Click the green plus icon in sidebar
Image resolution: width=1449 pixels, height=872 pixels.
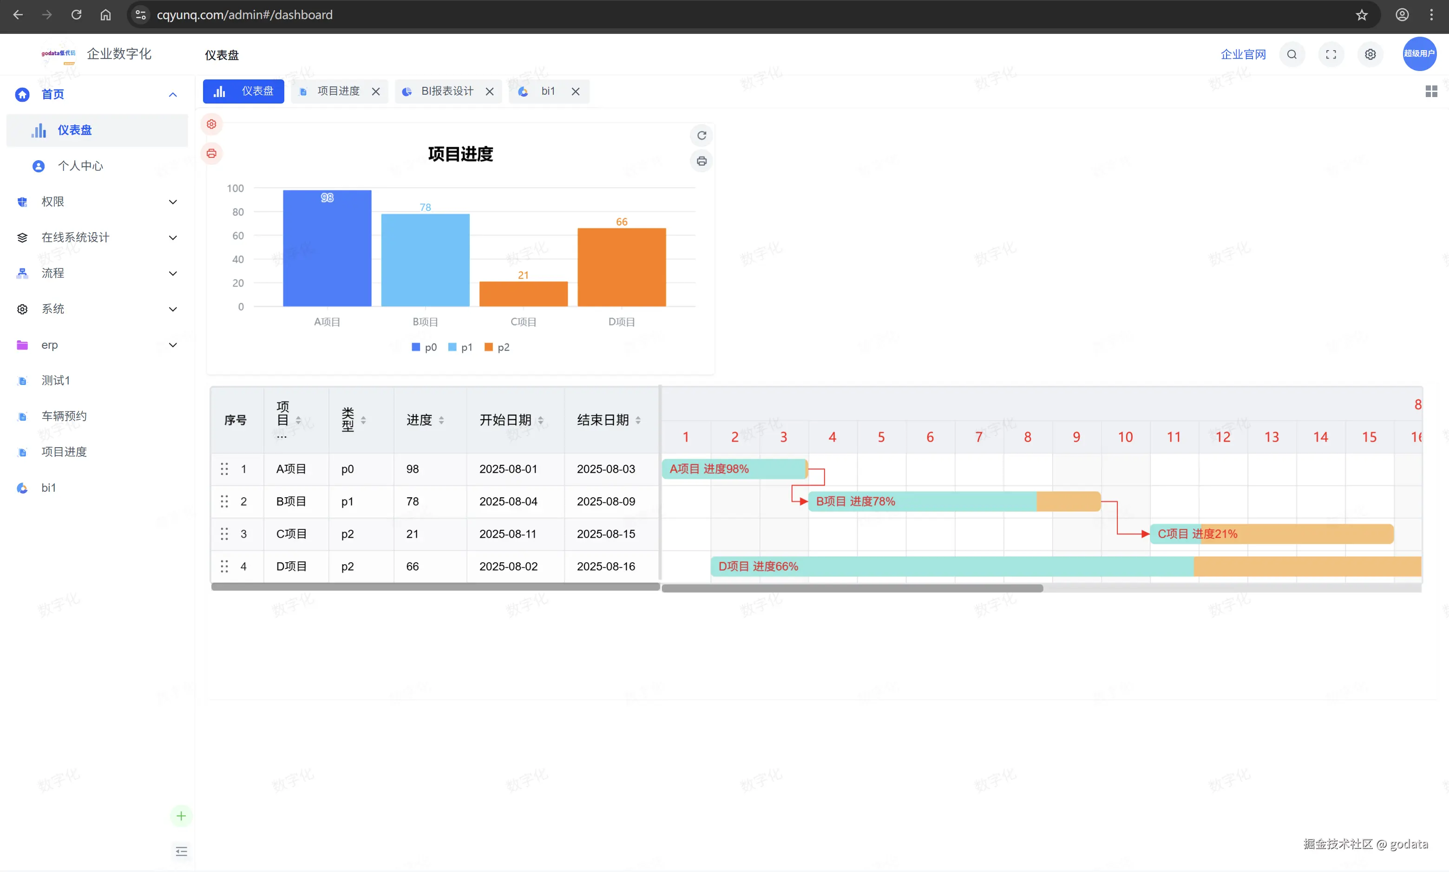click(181, 816)
